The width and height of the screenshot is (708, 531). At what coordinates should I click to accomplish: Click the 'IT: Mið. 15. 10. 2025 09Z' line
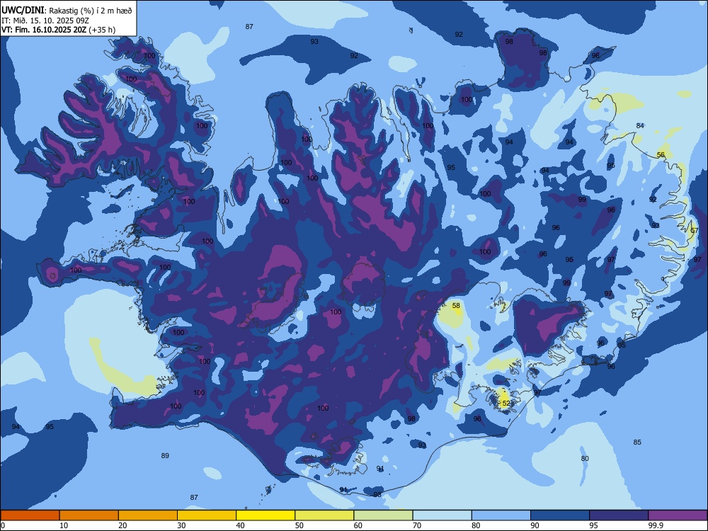45,21
